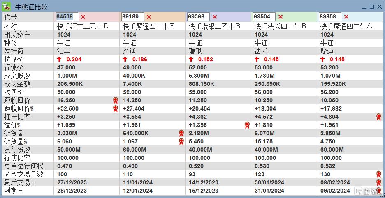
Task: Click the award ribbon beside +1.358 premium
Action: [247, 125]
